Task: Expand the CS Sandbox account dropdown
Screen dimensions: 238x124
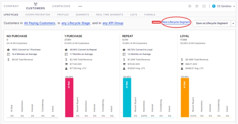Action: 234,6
